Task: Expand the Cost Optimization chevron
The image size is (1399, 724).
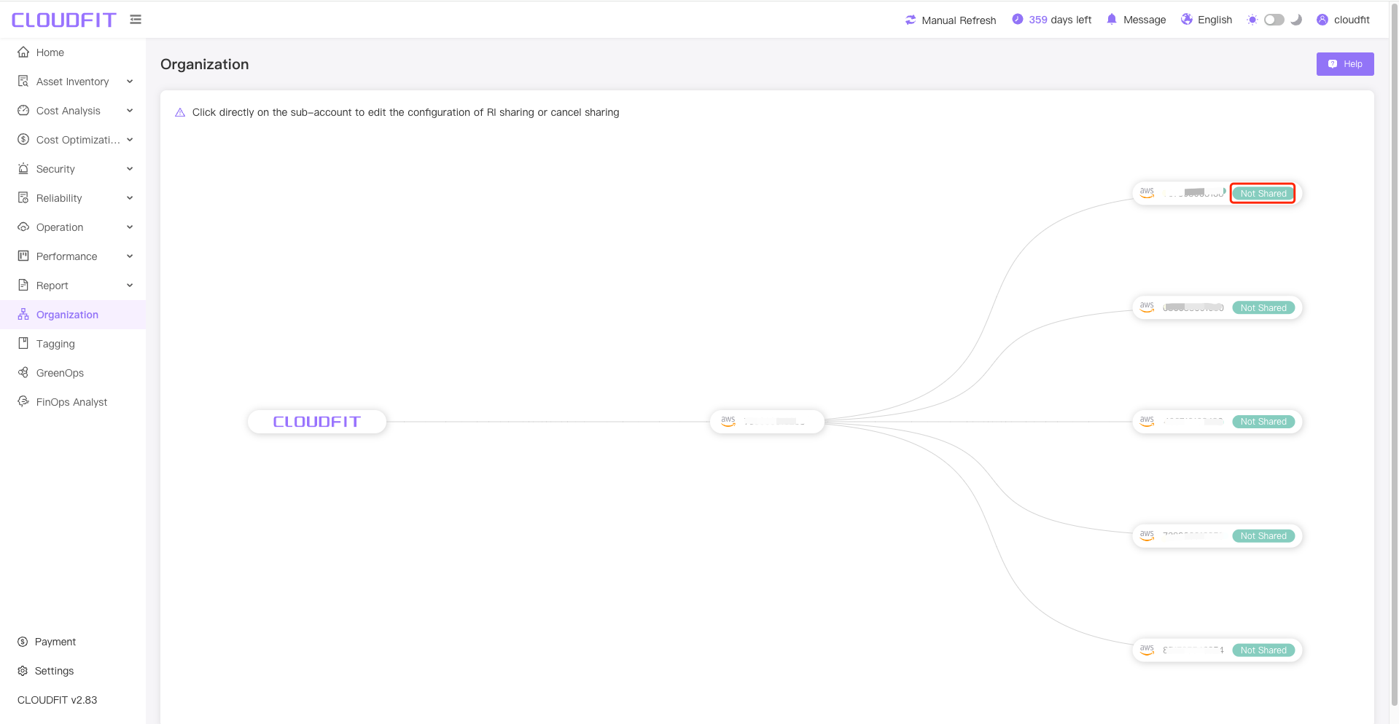Action: 130,140
